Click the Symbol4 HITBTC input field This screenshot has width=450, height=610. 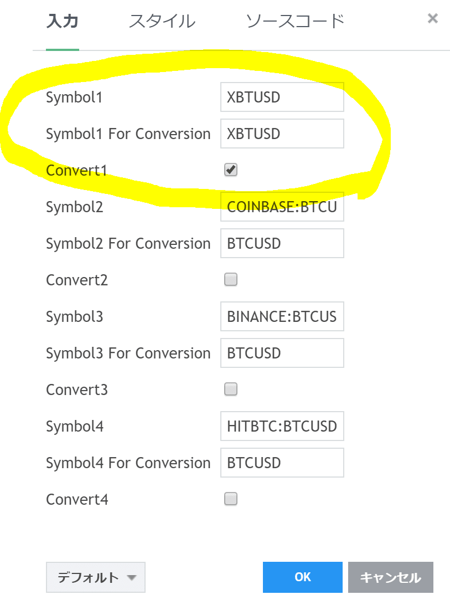click(x=282, y=427)
